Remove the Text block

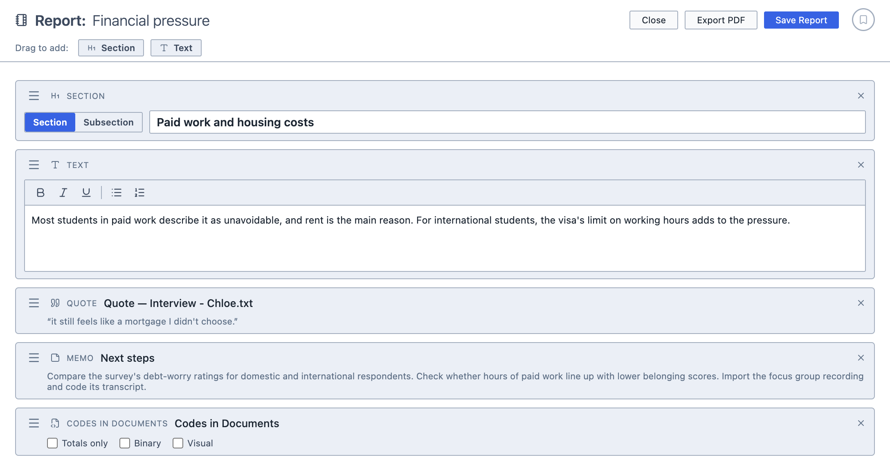click(x=861, y=165)
